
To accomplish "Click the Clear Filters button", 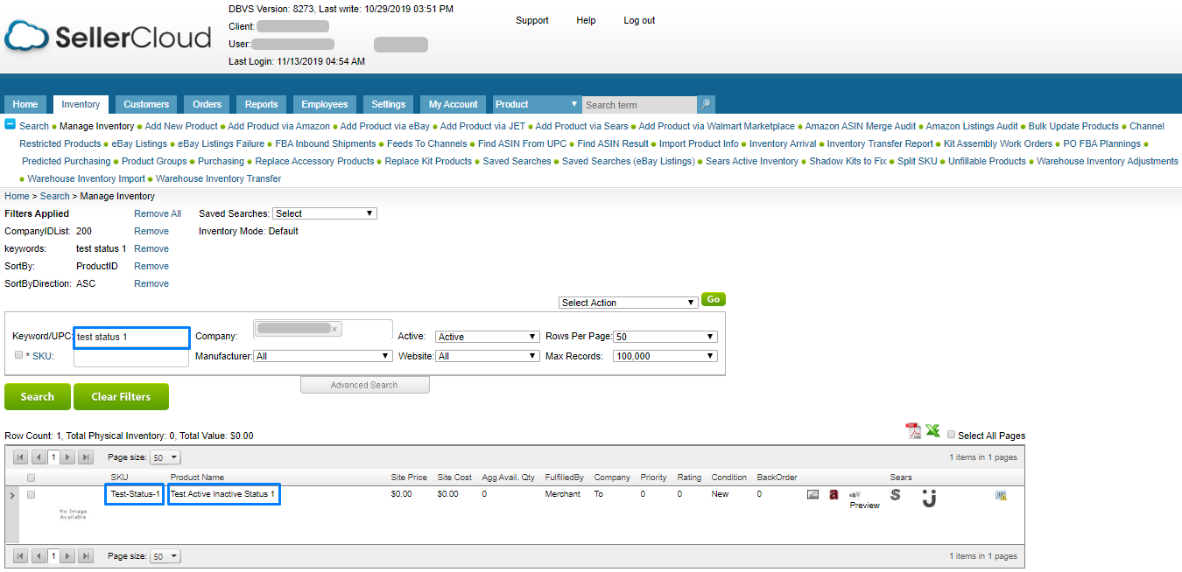I will click(121, 396).
